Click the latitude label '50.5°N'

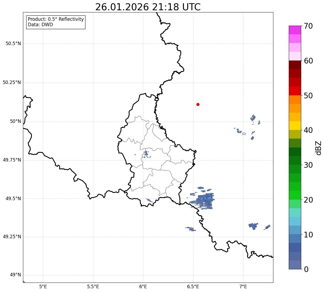tap(13, 43)
